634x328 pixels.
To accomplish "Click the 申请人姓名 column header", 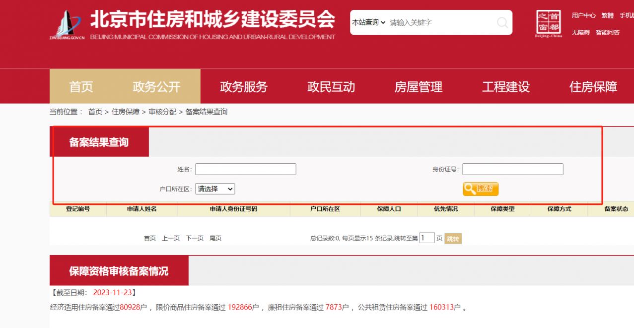I will (x=142, y=209).
